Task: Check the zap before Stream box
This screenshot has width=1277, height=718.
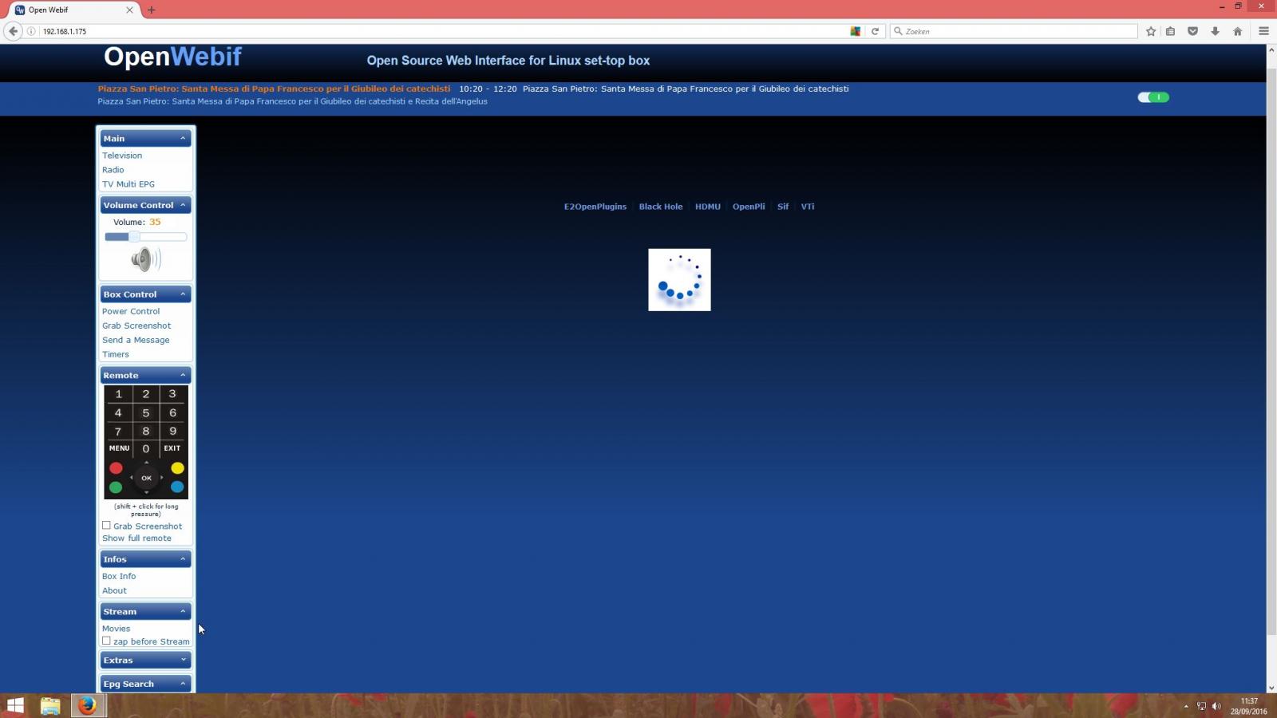Action: 106,641
